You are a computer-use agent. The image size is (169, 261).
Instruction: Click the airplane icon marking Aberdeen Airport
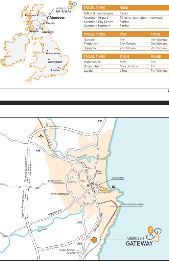coord(41,136)
